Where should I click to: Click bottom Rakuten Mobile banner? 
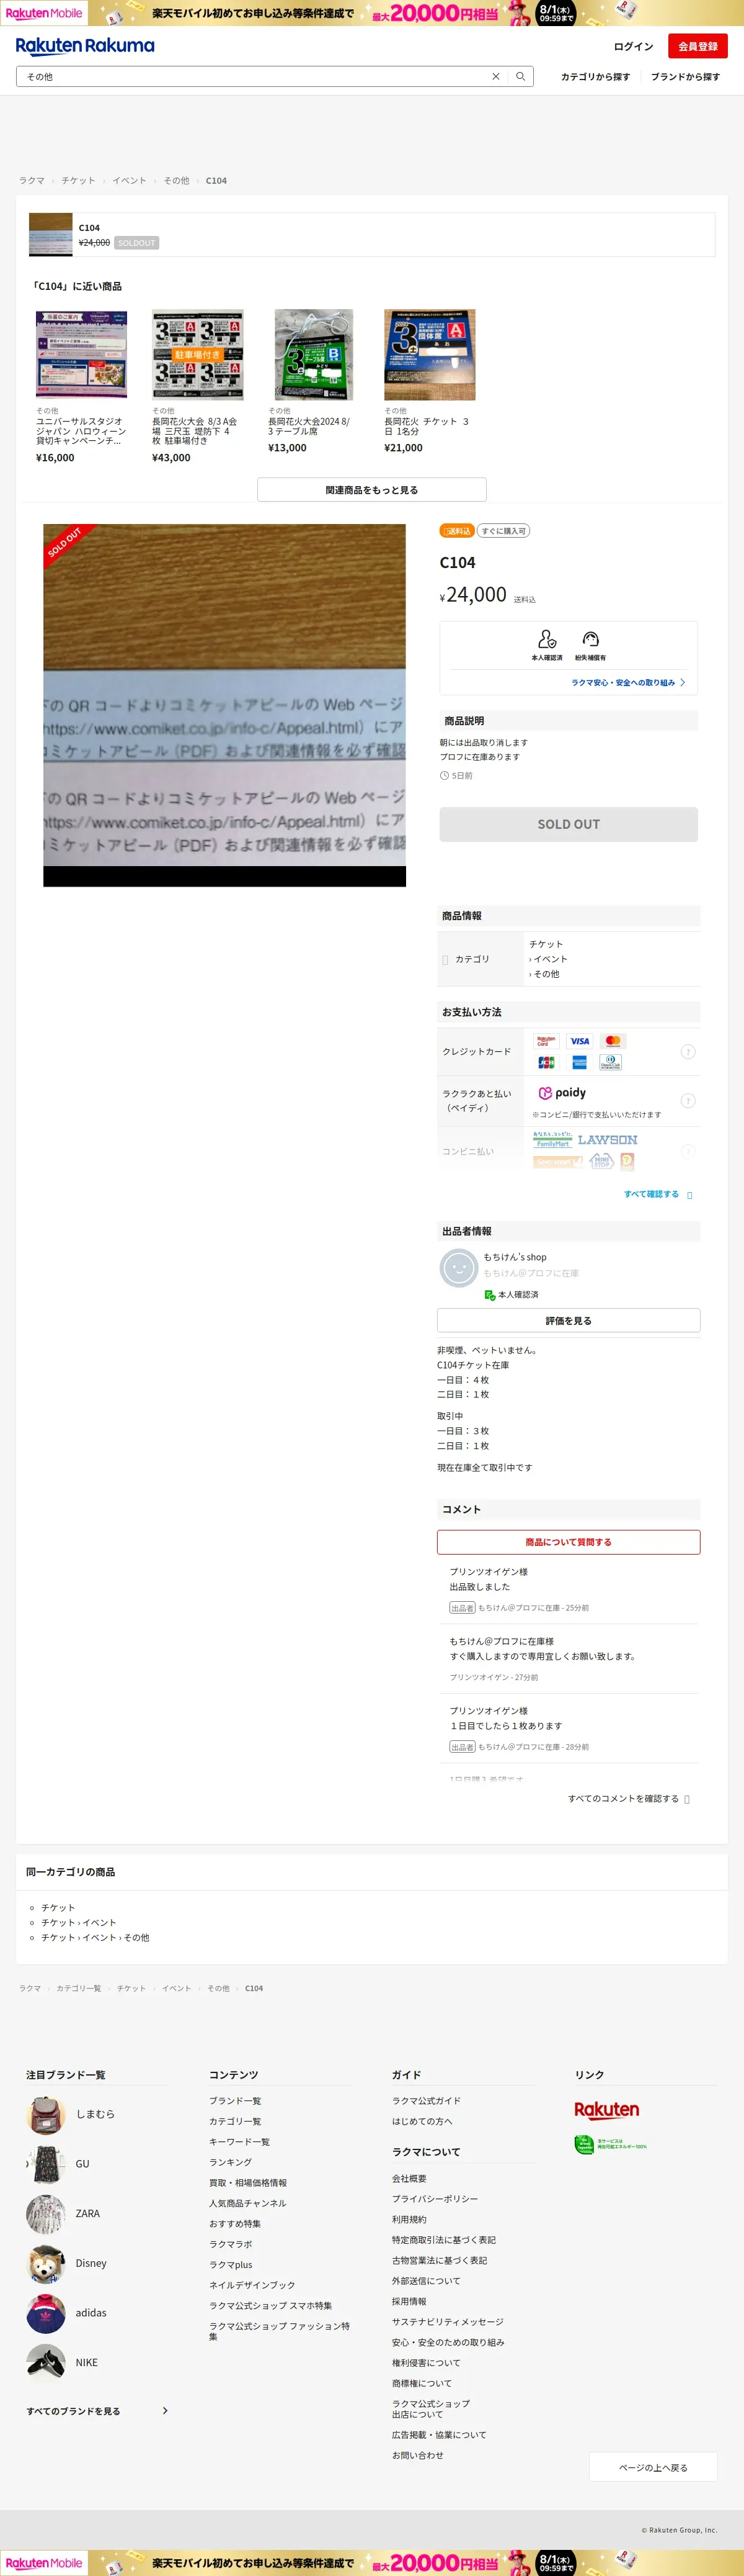tap(371, 2563)
